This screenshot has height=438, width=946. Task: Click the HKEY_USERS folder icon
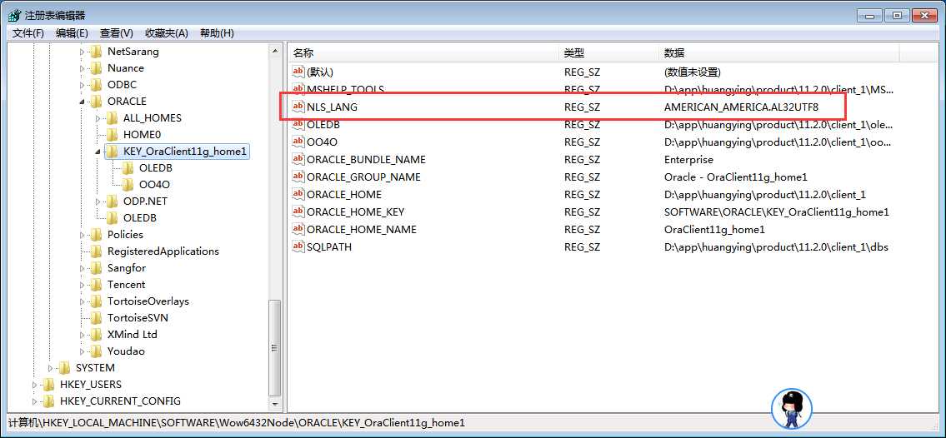pos(48,385)
